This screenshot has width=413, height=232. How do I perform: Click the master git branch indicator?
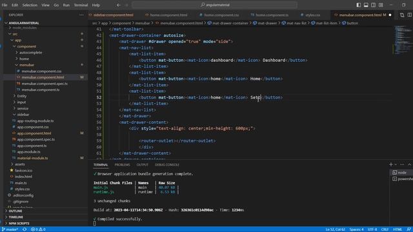coord(10,229)
